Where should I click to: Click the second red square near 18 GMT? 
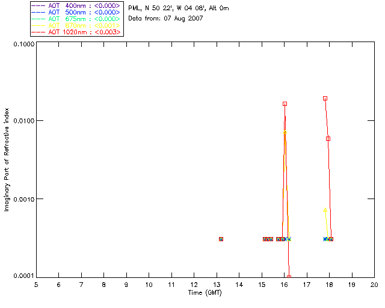click(x=328, y=139)
